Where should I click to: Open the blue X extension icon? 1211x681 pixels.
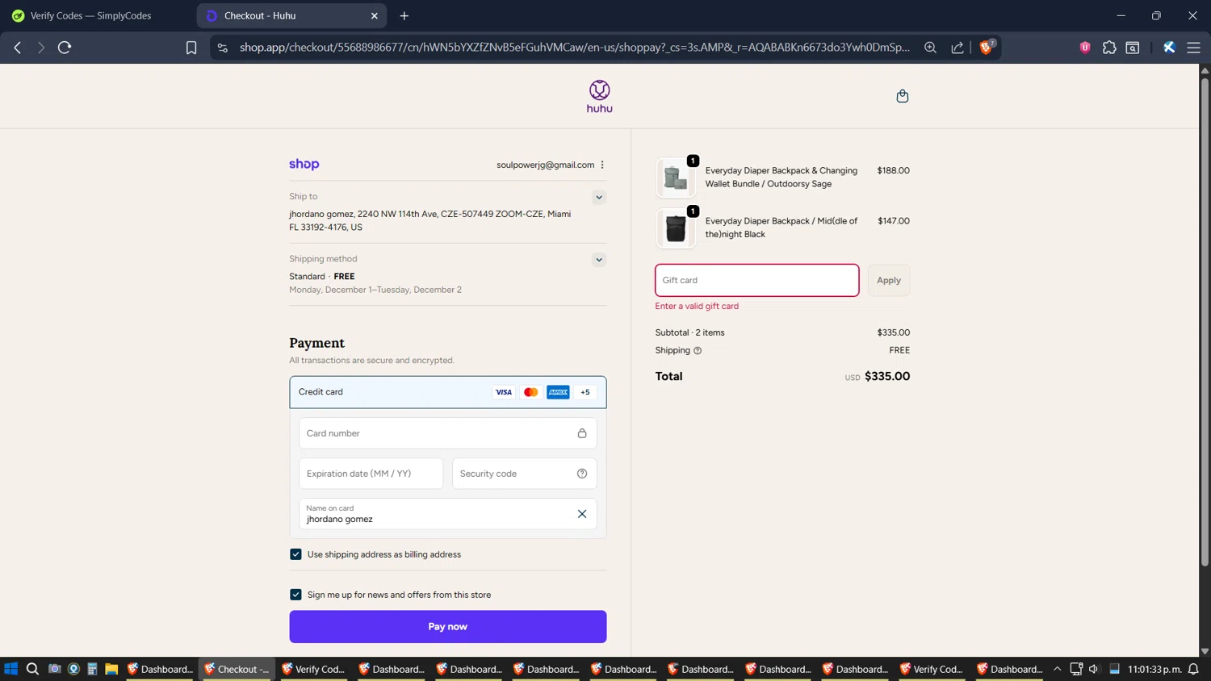[1169, 48]
